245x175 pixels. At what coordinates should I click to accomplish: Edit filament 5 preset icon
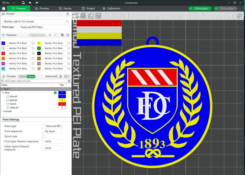[x=33, y=53]
